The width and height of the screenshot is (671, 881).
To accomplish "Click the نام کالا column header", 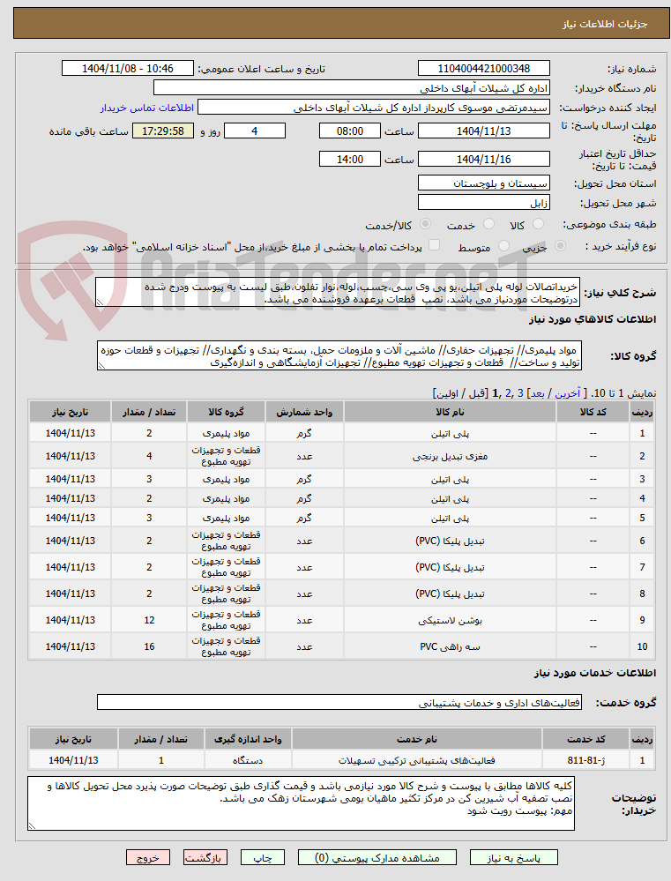I will pyautogui.click(x=451, y=412).
